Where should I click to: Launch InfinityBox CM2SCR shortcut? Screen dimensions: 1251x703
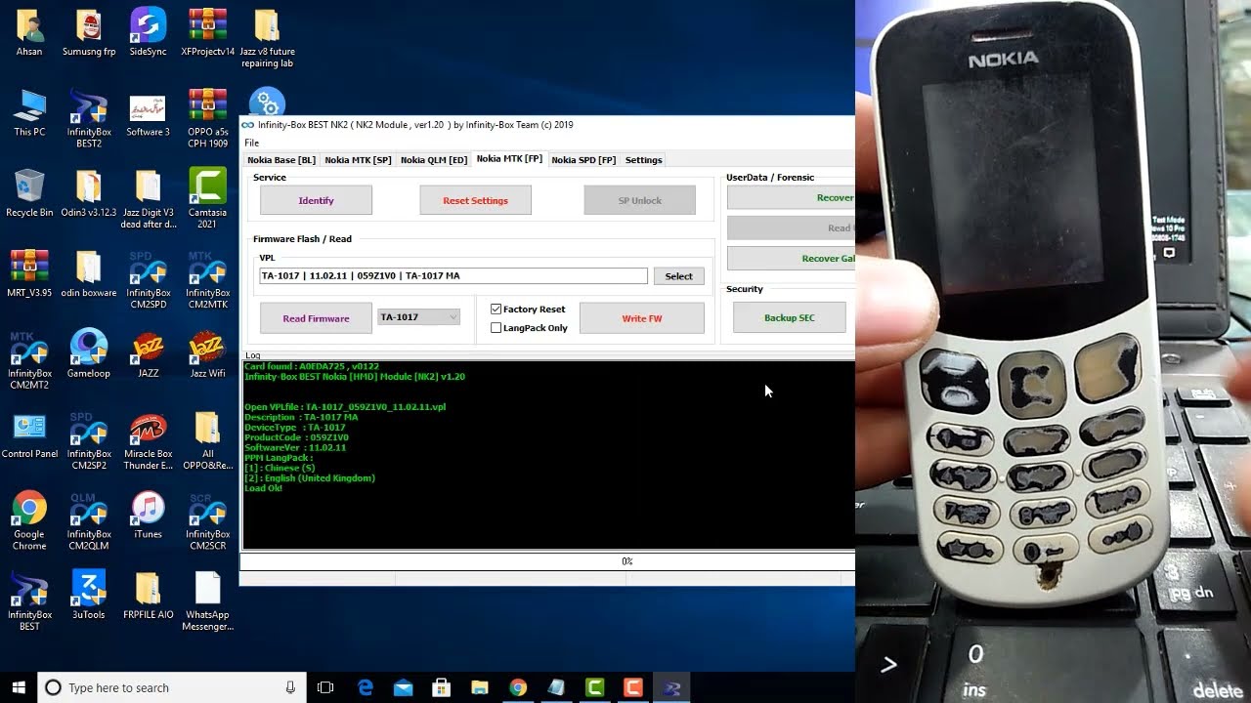(x=207, y=519)
